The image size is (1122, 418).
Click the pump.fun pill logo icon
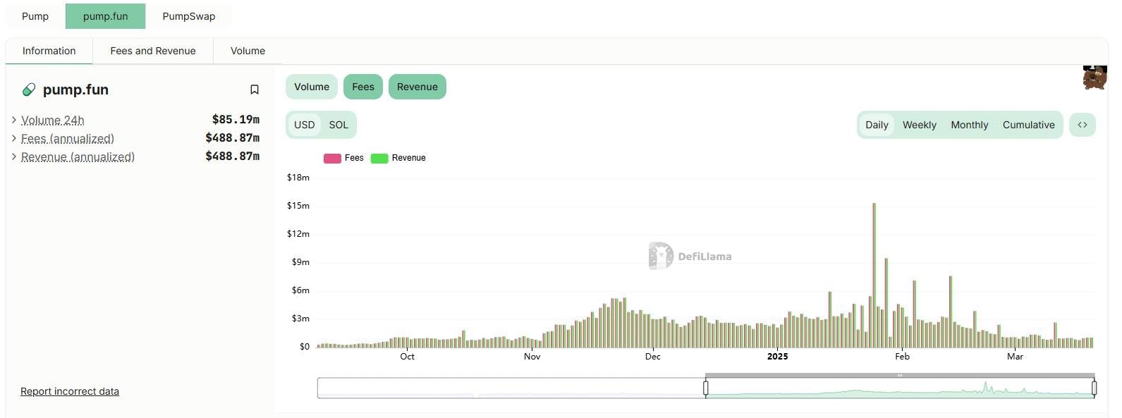[29, 90]
